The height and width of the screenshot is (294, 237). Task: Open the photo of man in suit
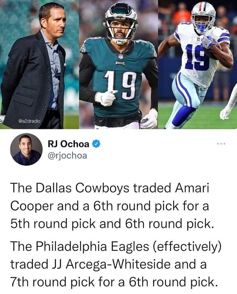(39, 64)
